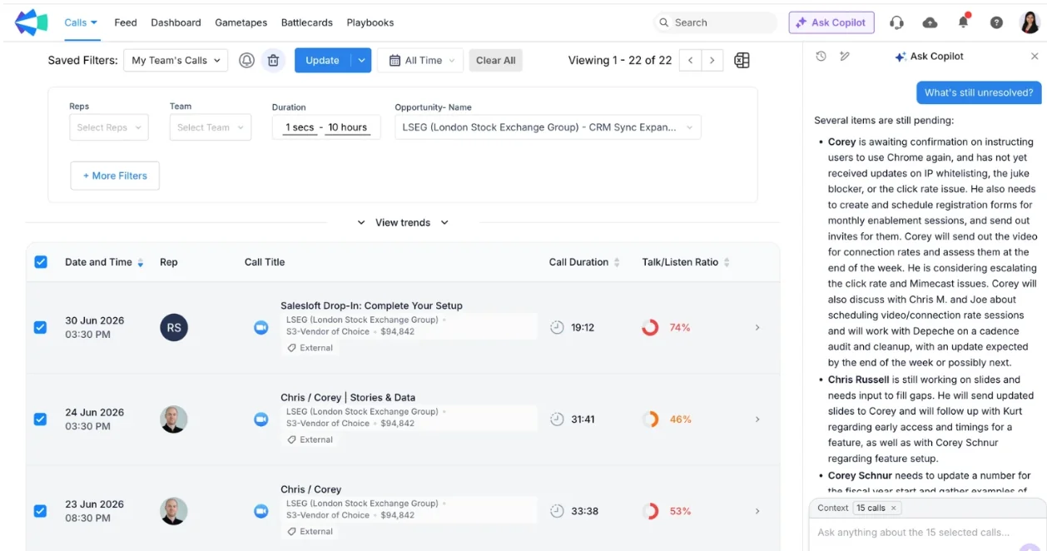Screen dimensions: 1047x551
Task: Open the Opportunity Name dropdown
Action: pos(548,127)
